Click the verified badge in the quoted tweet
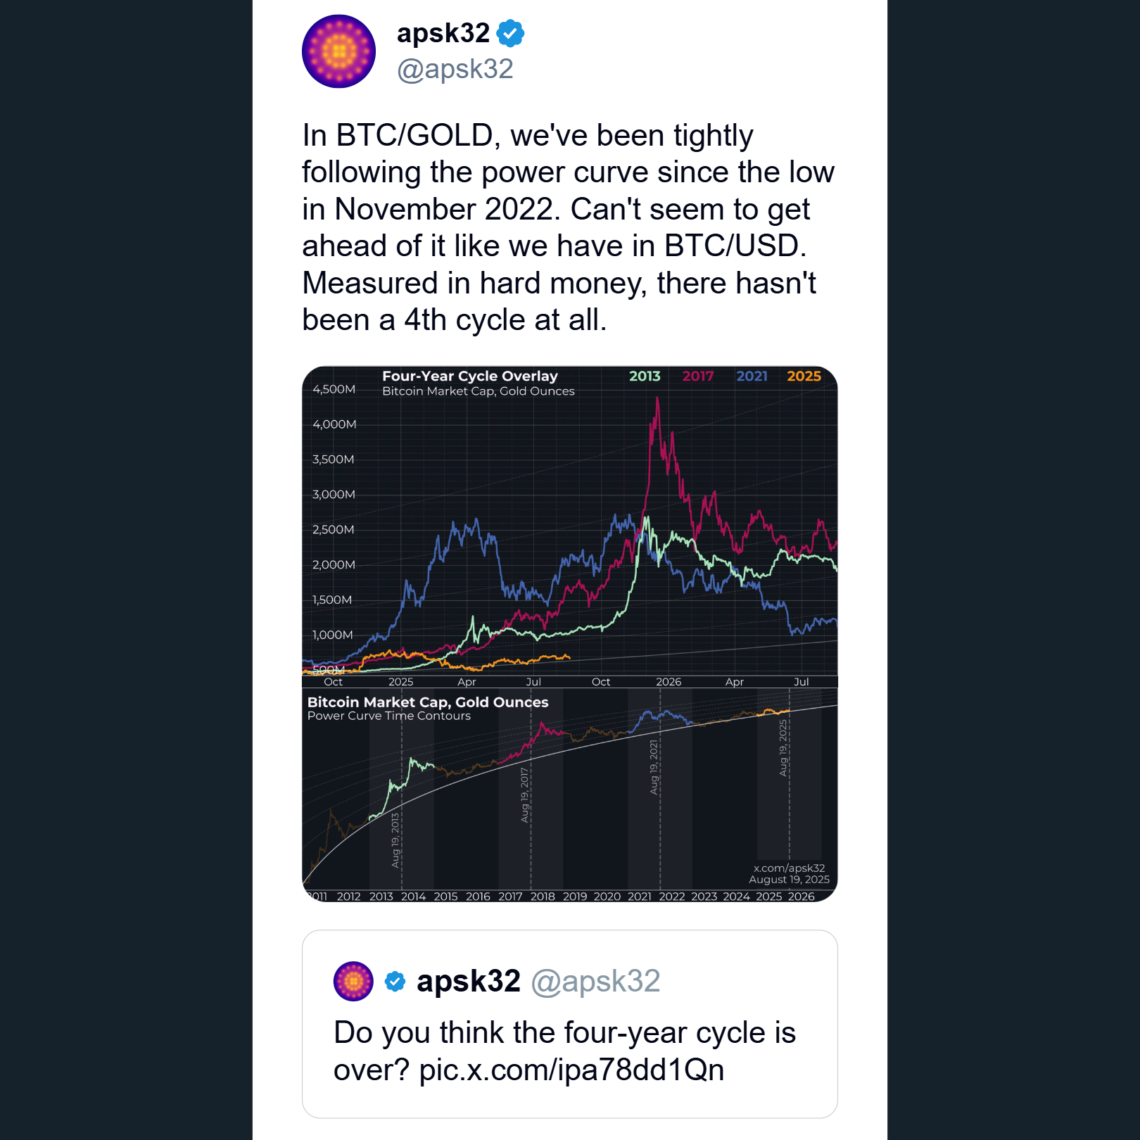 [395, 981]
